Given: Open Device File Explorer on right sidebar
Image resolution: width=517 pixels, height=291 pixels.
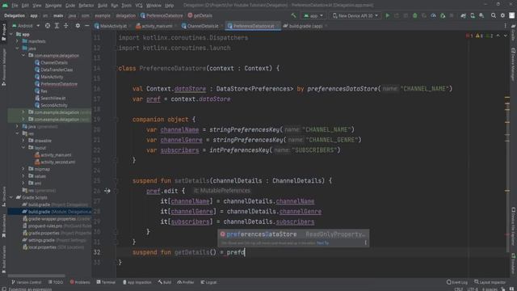Looking at the screenshot, I should point(514,227).
